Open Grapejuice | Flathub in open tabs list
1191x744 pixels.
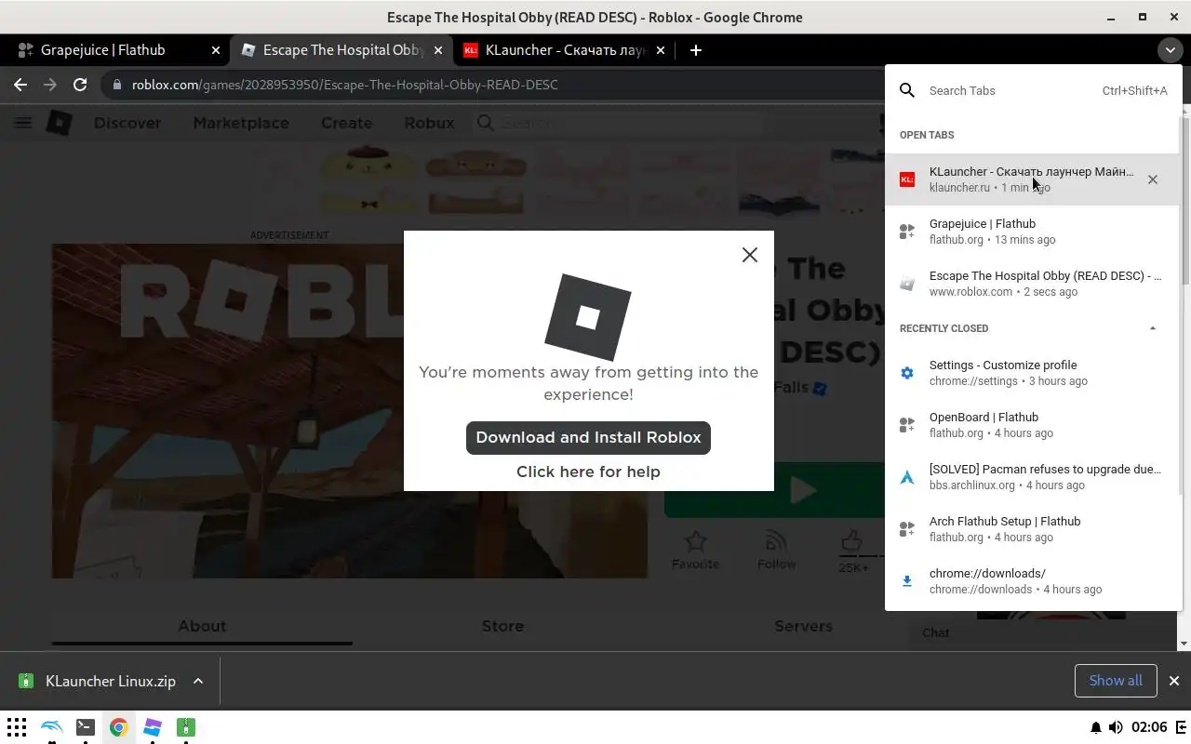coord(1032,232)
